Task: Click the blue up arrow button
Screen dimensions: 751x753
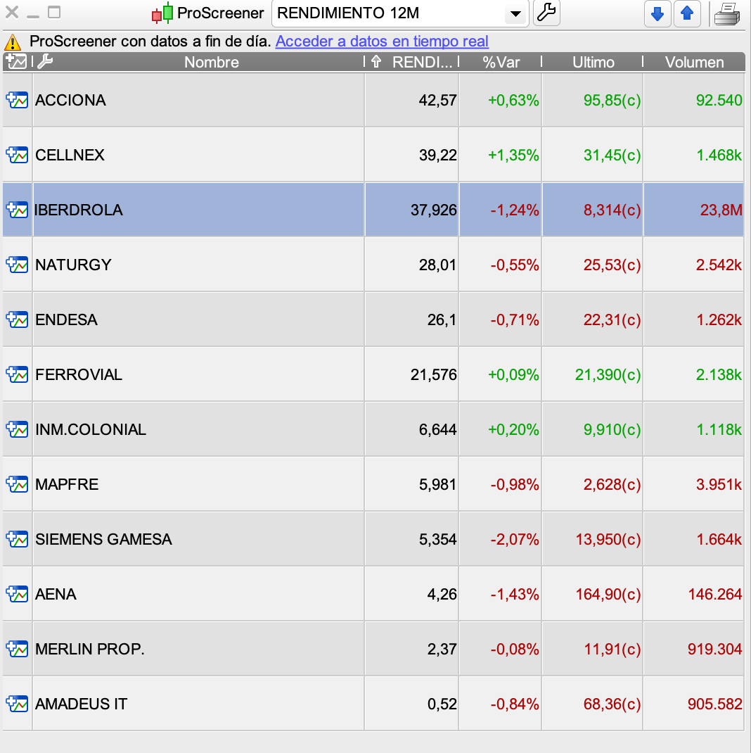Action: [687, 13]
